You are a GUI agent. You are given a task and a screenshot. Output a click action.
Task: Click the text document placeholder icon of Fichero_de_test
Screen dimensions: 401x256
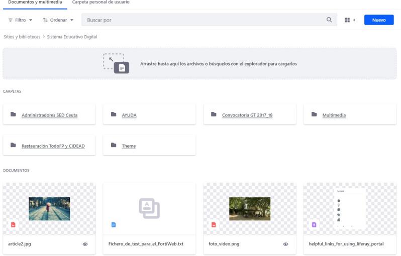[x=149, y=208]
